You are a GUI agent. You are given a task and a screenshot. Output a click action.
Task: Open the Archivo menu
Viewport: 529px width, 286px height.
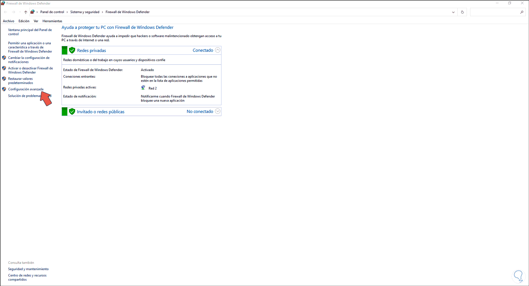click(8, 21)
